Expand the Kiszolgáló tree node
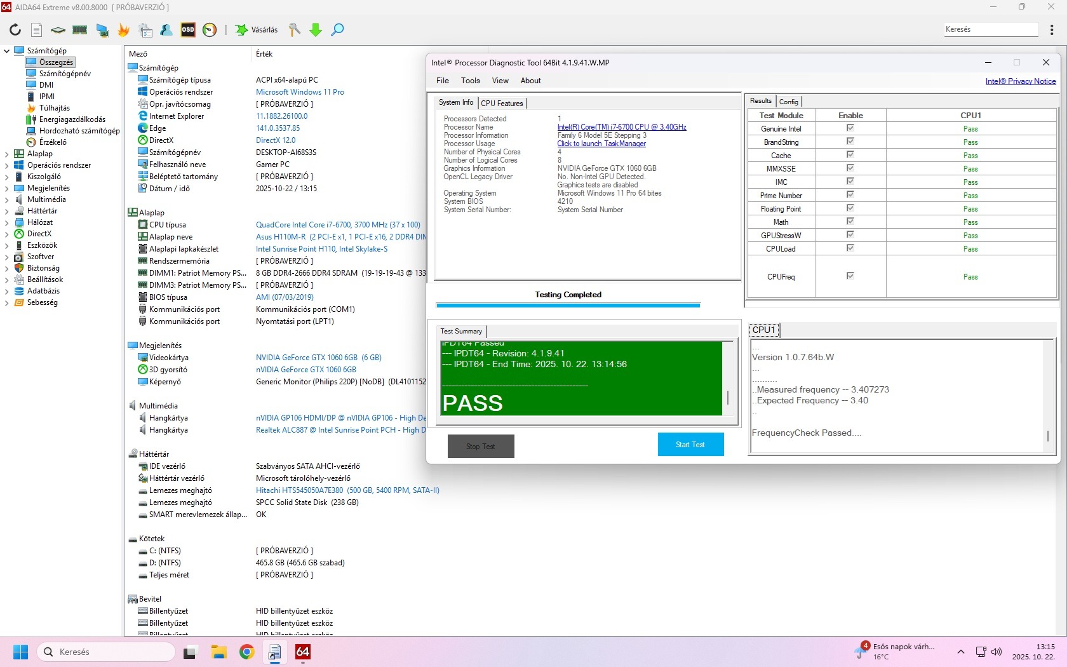The image size is (1067, 667). [7, 177]
